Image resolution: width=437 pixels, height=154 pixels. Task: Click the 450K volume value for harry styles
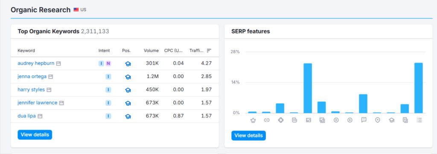tap(152, 90)
